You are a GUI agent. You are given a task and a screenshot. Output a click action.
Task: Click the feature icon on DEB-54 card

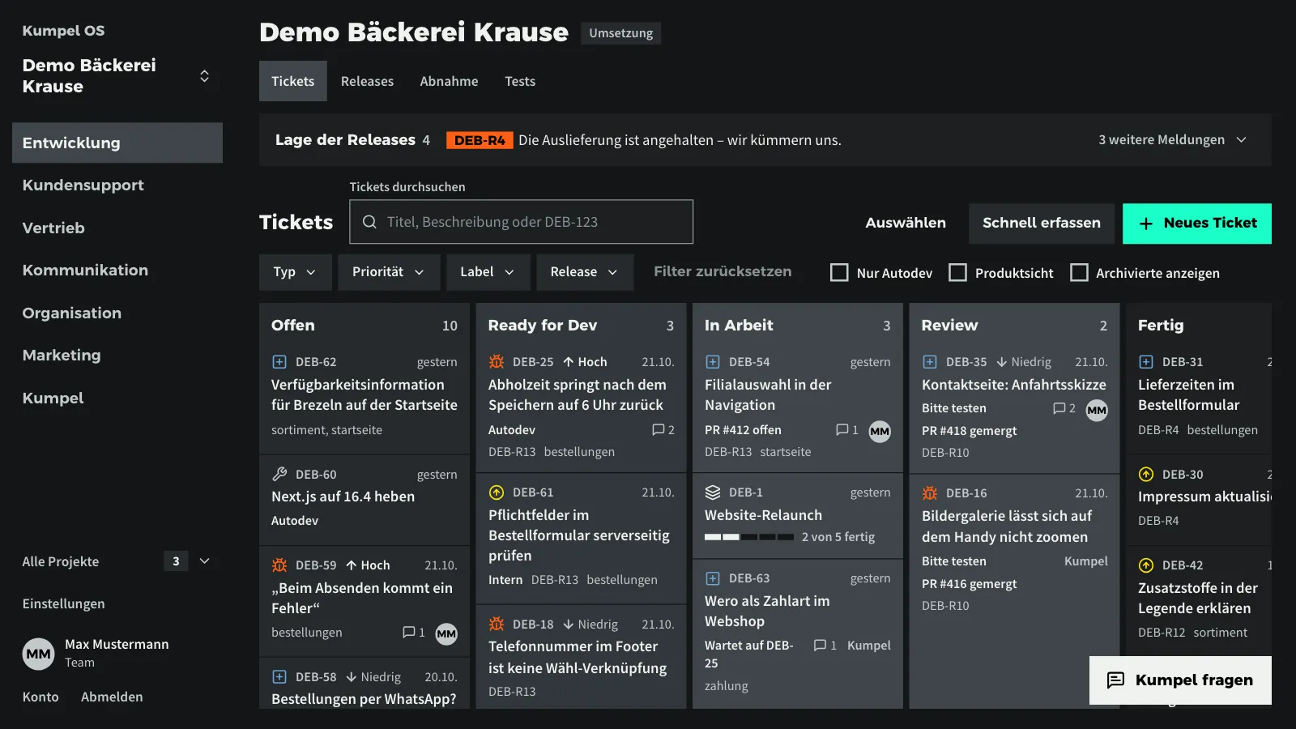[x=713, y=362]
